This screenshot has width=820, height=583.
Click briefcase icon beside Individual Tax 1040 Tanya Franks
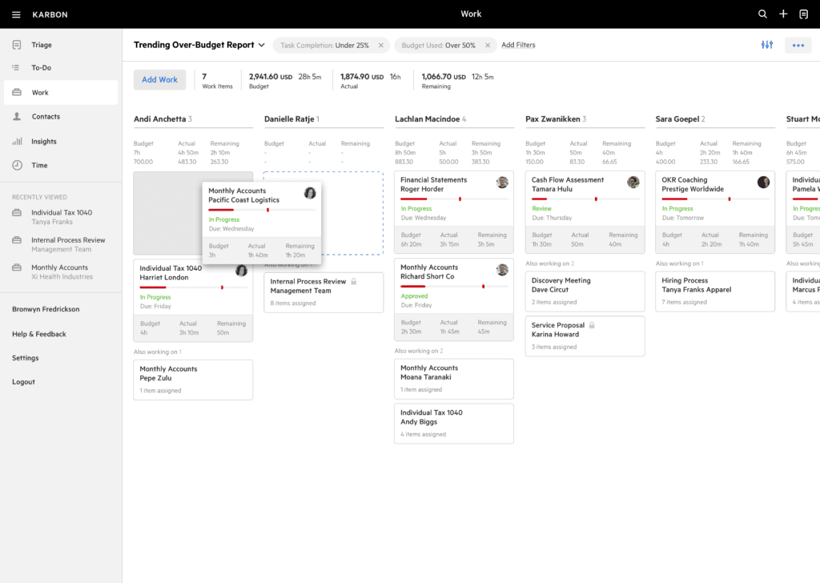point(17,213)
